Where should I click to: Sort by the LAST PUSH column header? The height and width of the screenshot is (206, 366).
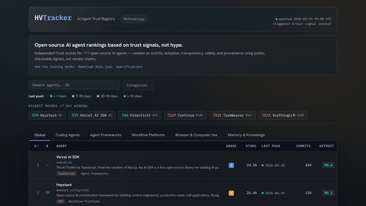click(x=271, y=146)
